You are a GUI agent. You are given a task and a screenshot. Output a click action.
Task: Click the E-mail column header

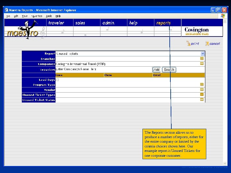tap(179, 75)
